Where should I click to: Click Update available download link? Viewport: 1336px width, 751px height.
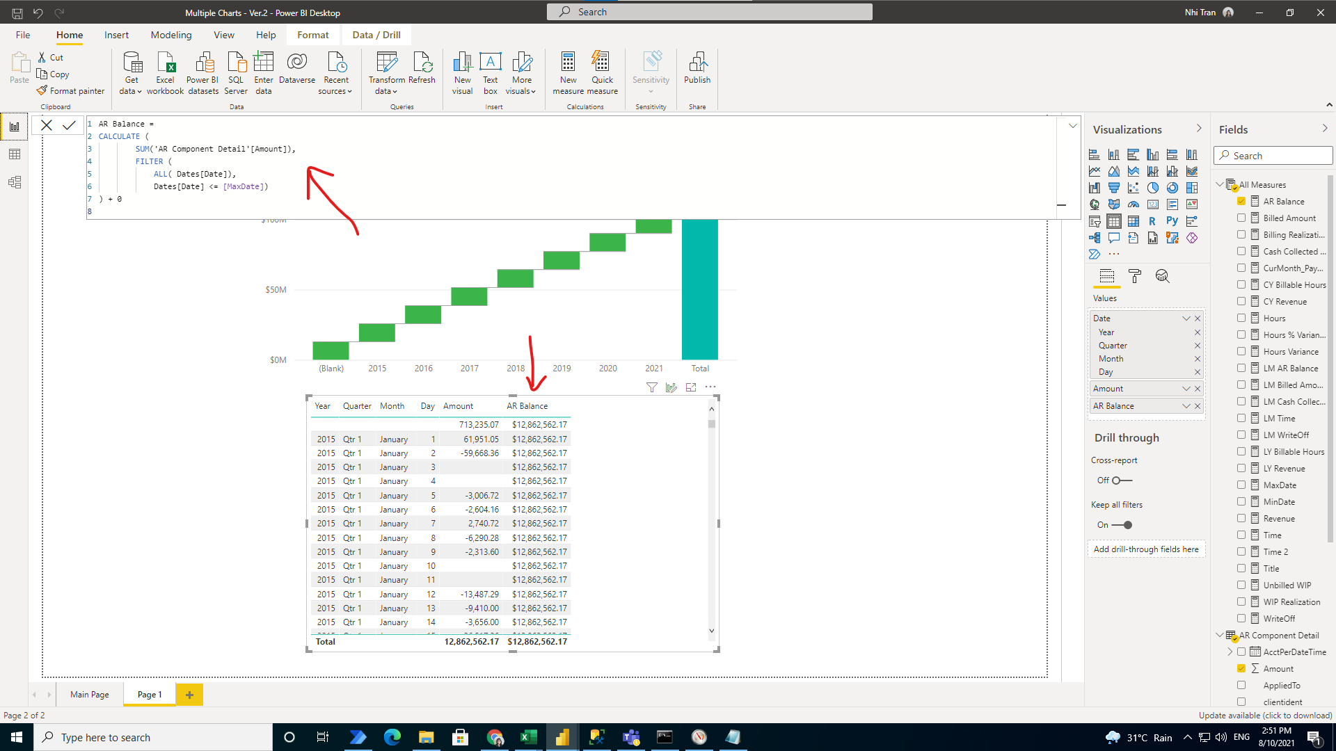click(1265, 716)
